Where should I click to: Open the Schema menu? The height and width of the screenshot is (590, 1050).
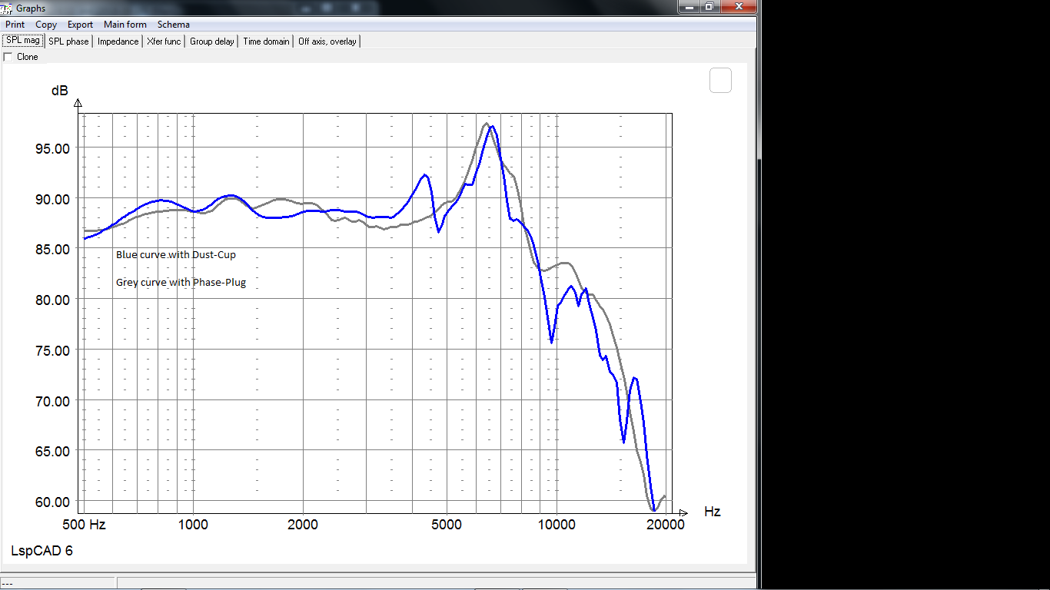tap(174, 25)
